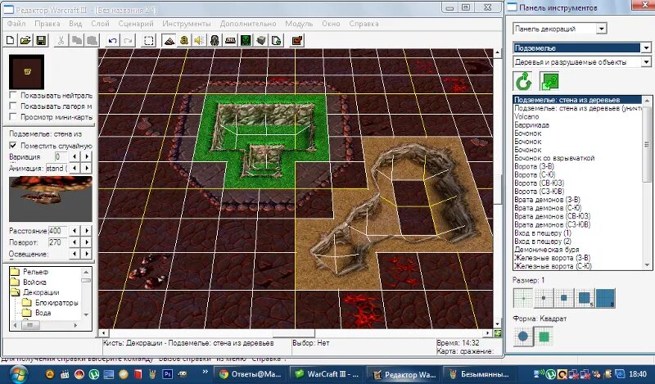Toggle 'Показывать нейтраль' checkbox
This screenshot has width=655, height=384.
[13, 95]
